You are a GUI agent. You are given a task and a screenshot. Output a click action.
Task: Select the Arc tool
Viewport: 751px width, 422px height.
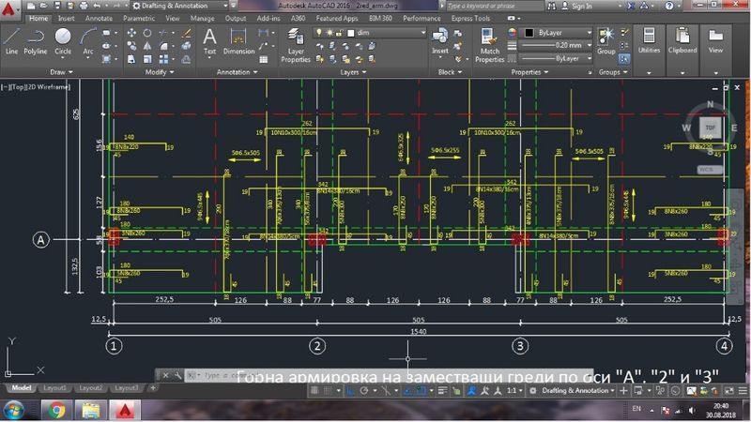88,42
